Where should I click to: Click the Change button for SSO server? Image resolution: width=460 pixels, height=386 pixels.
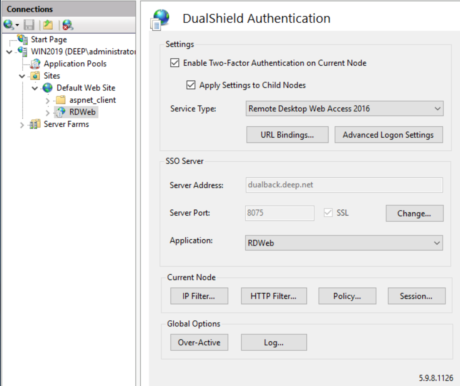pyautogui.click(x=414, y=214)
